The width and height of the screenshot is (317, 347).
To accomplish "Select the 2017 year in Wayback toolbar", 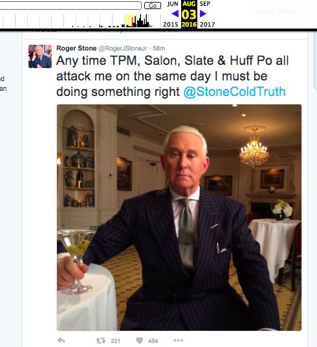I will pos(208,25).
